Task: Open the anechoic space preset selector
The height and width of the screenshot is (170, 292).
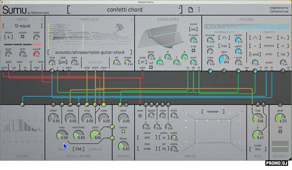Action: (x=213, y=112)
